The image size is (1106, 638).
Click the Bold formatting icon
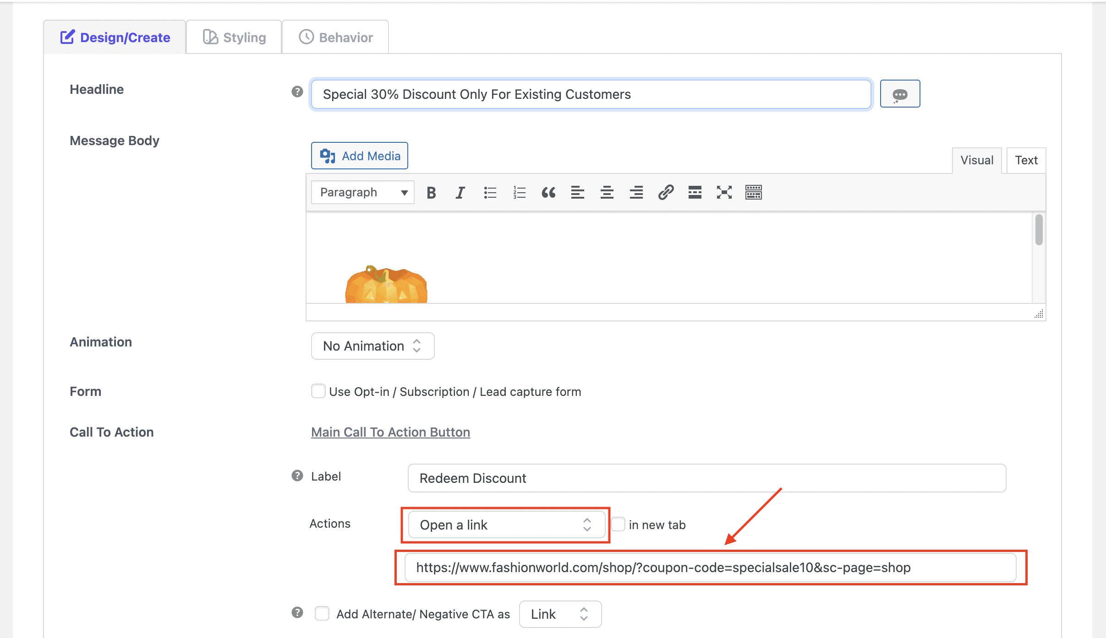tap(432, 192)
